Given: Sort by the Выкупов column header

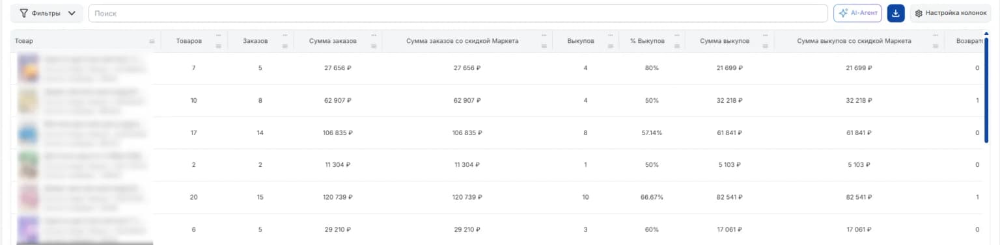Looking at the screenshot, I should click(581, 41).
